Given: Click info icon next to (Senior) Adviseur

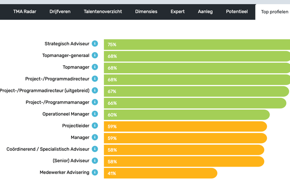Looking at the screenshot, I should [x=95, y=161].
